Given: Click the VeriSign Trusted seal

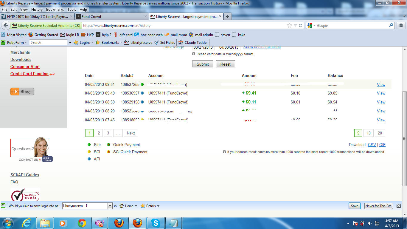Looking at the screenshot, I should [25, 194].
